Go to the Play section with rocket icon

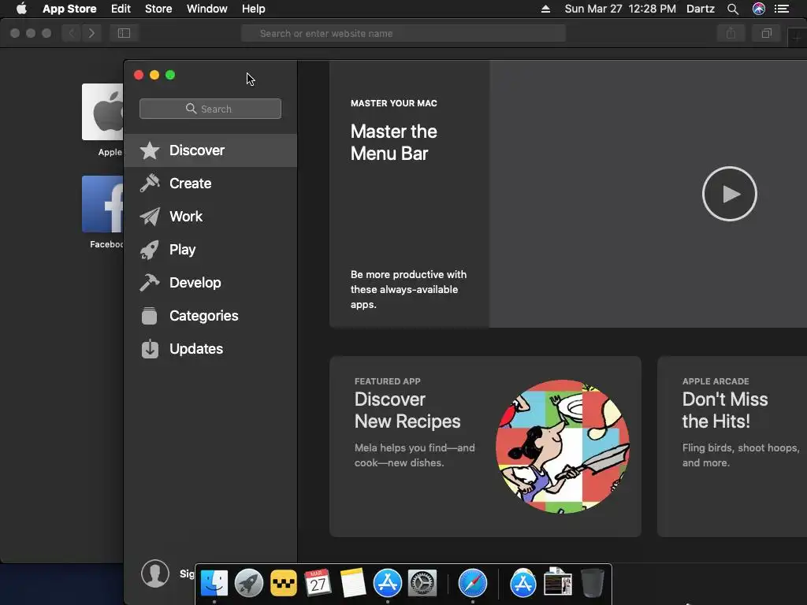[210, 250]
